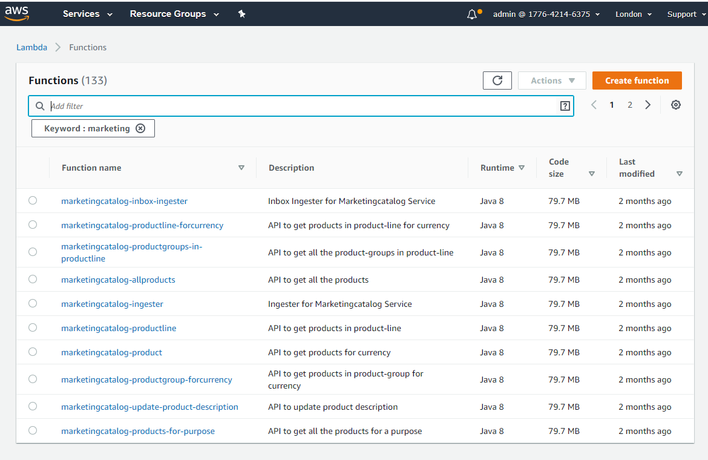Open the Resource Groups menu

(x=174, y=14)
